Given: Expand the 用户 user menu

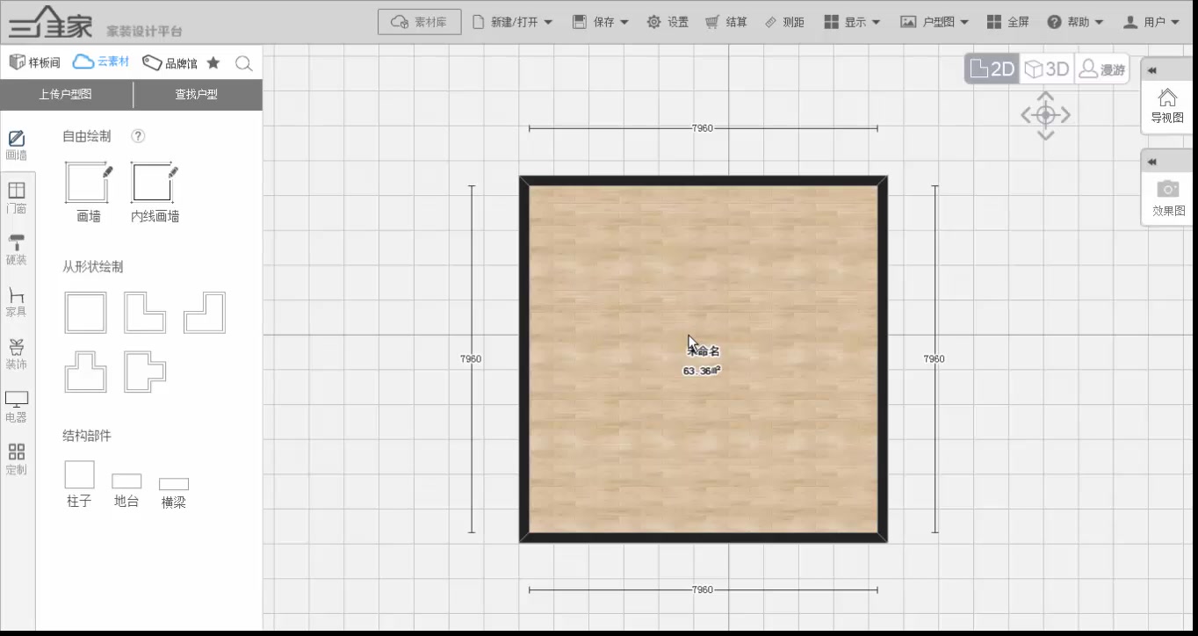Looking at the screenshot, I should pos(1151,22).
